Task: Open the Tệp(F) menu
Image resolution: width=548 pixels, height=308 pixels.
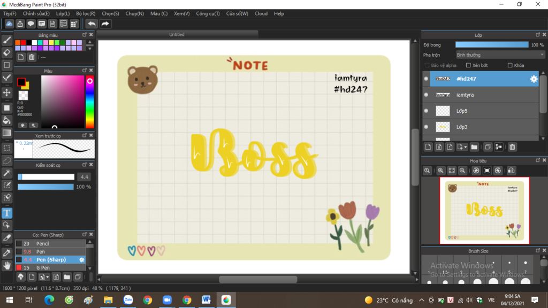Action: pos(10,13)
